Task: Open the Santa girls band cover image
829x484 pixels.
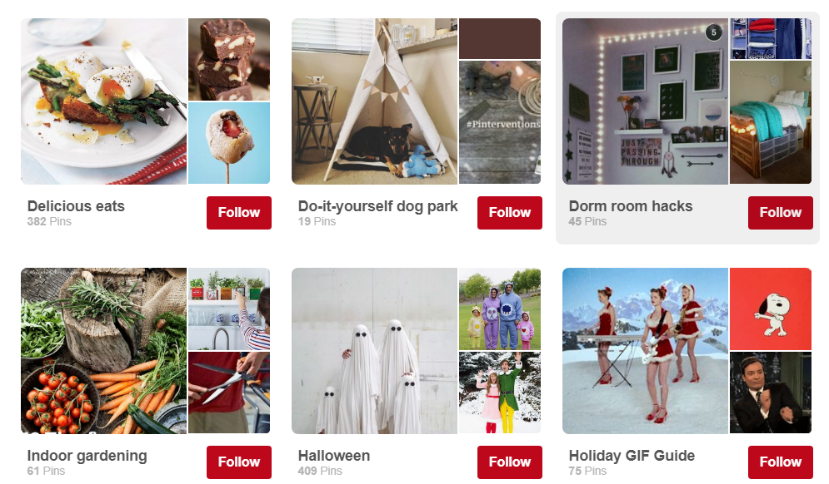Action: point(645,351)
